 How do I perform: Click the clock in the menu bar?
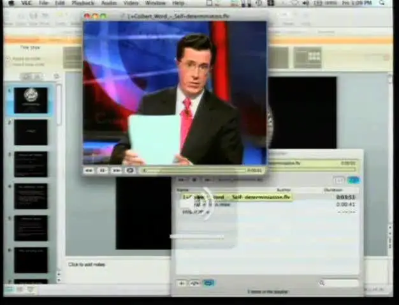pos(357,3)
